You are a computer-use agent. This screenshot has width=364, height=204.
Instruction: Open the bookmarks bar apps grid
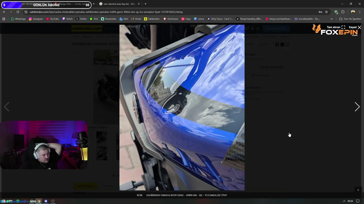coord(4,19)
